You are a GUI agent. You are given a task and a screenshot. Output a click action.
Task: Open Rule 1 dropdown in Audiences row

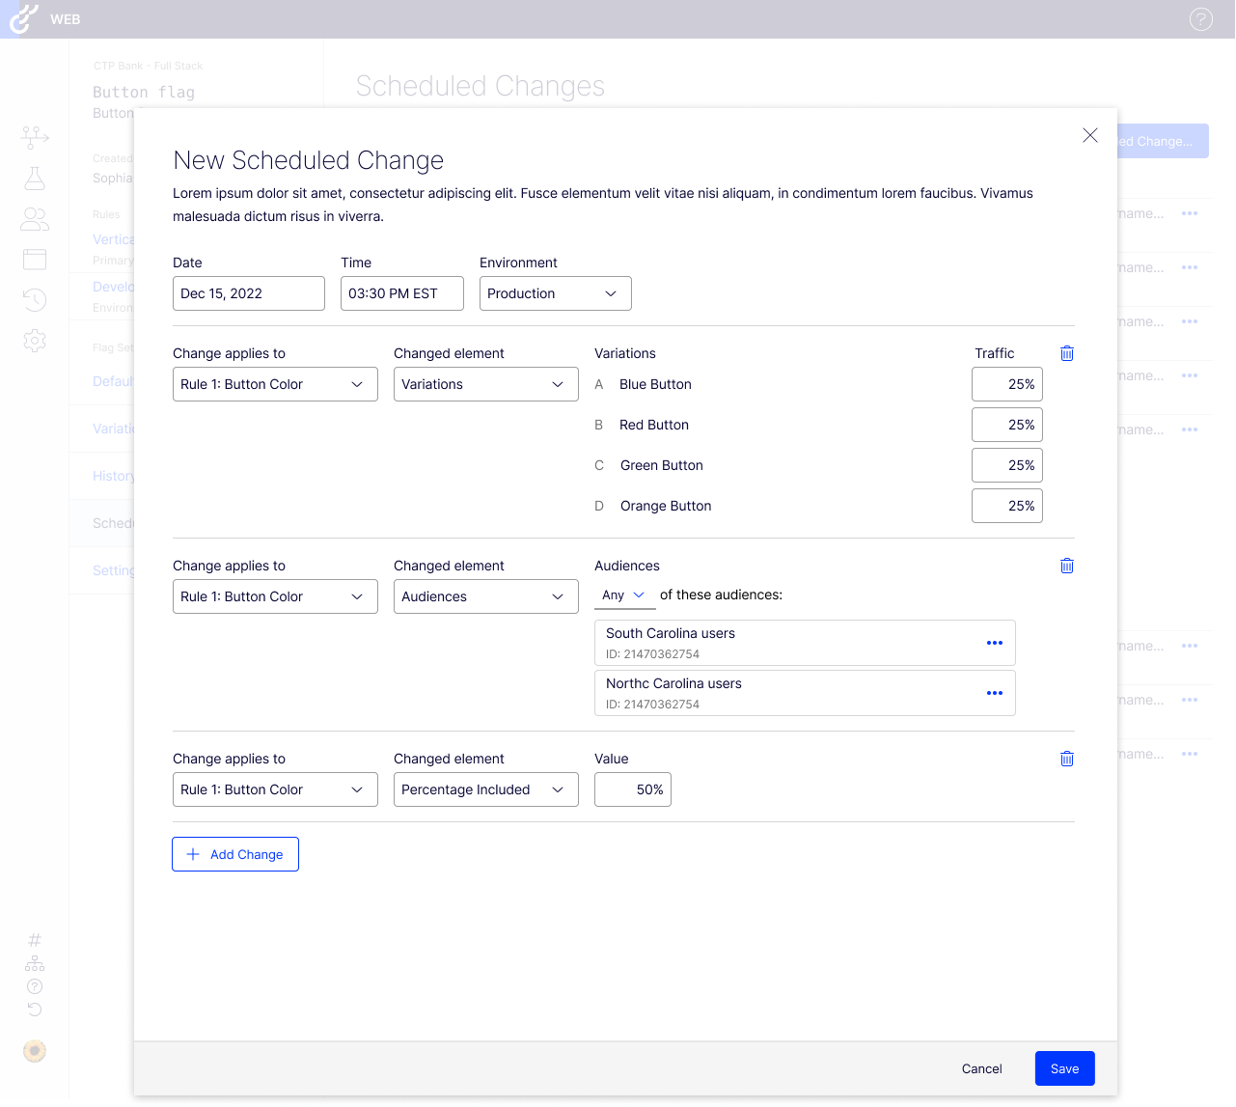(x=275, y=596)
